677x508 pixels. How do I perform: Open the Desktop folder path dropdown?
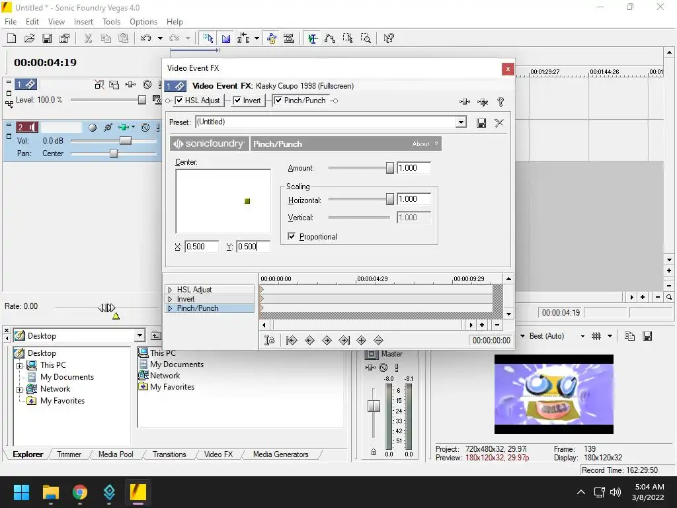coord(139,335)
